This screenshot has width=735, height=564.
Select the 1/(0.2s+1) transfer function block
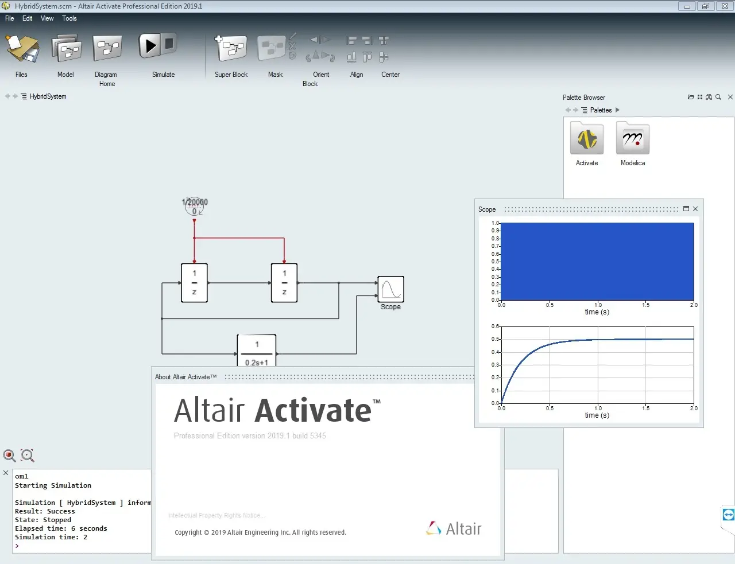257,351
